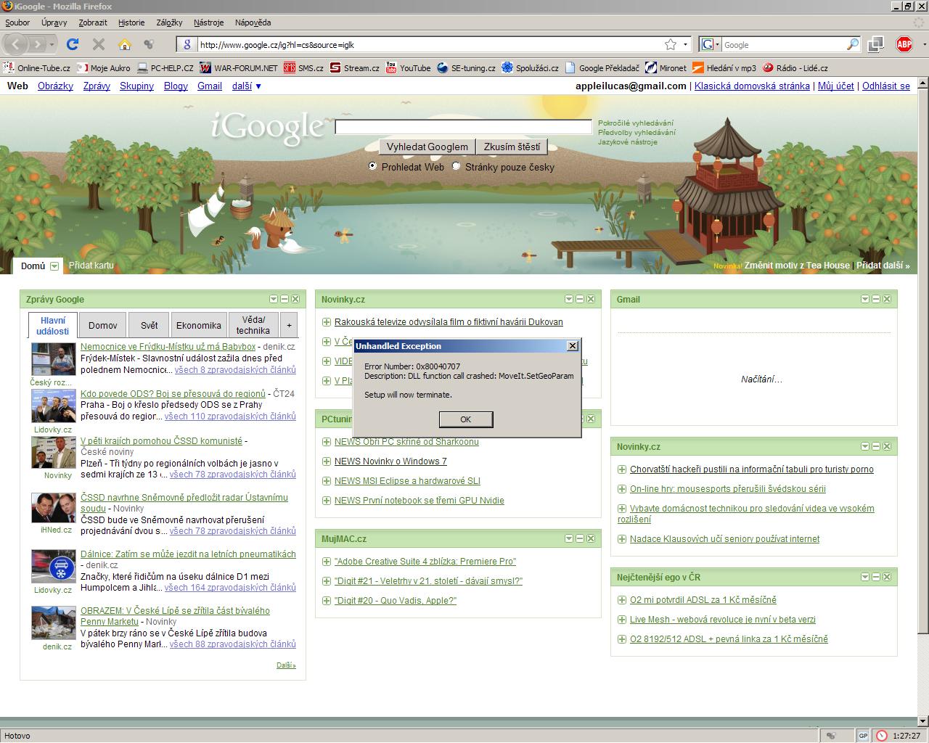Click the bookmark star in address bar
The image size is (929, 743).
pyautogui.click(x=671, y=44)
